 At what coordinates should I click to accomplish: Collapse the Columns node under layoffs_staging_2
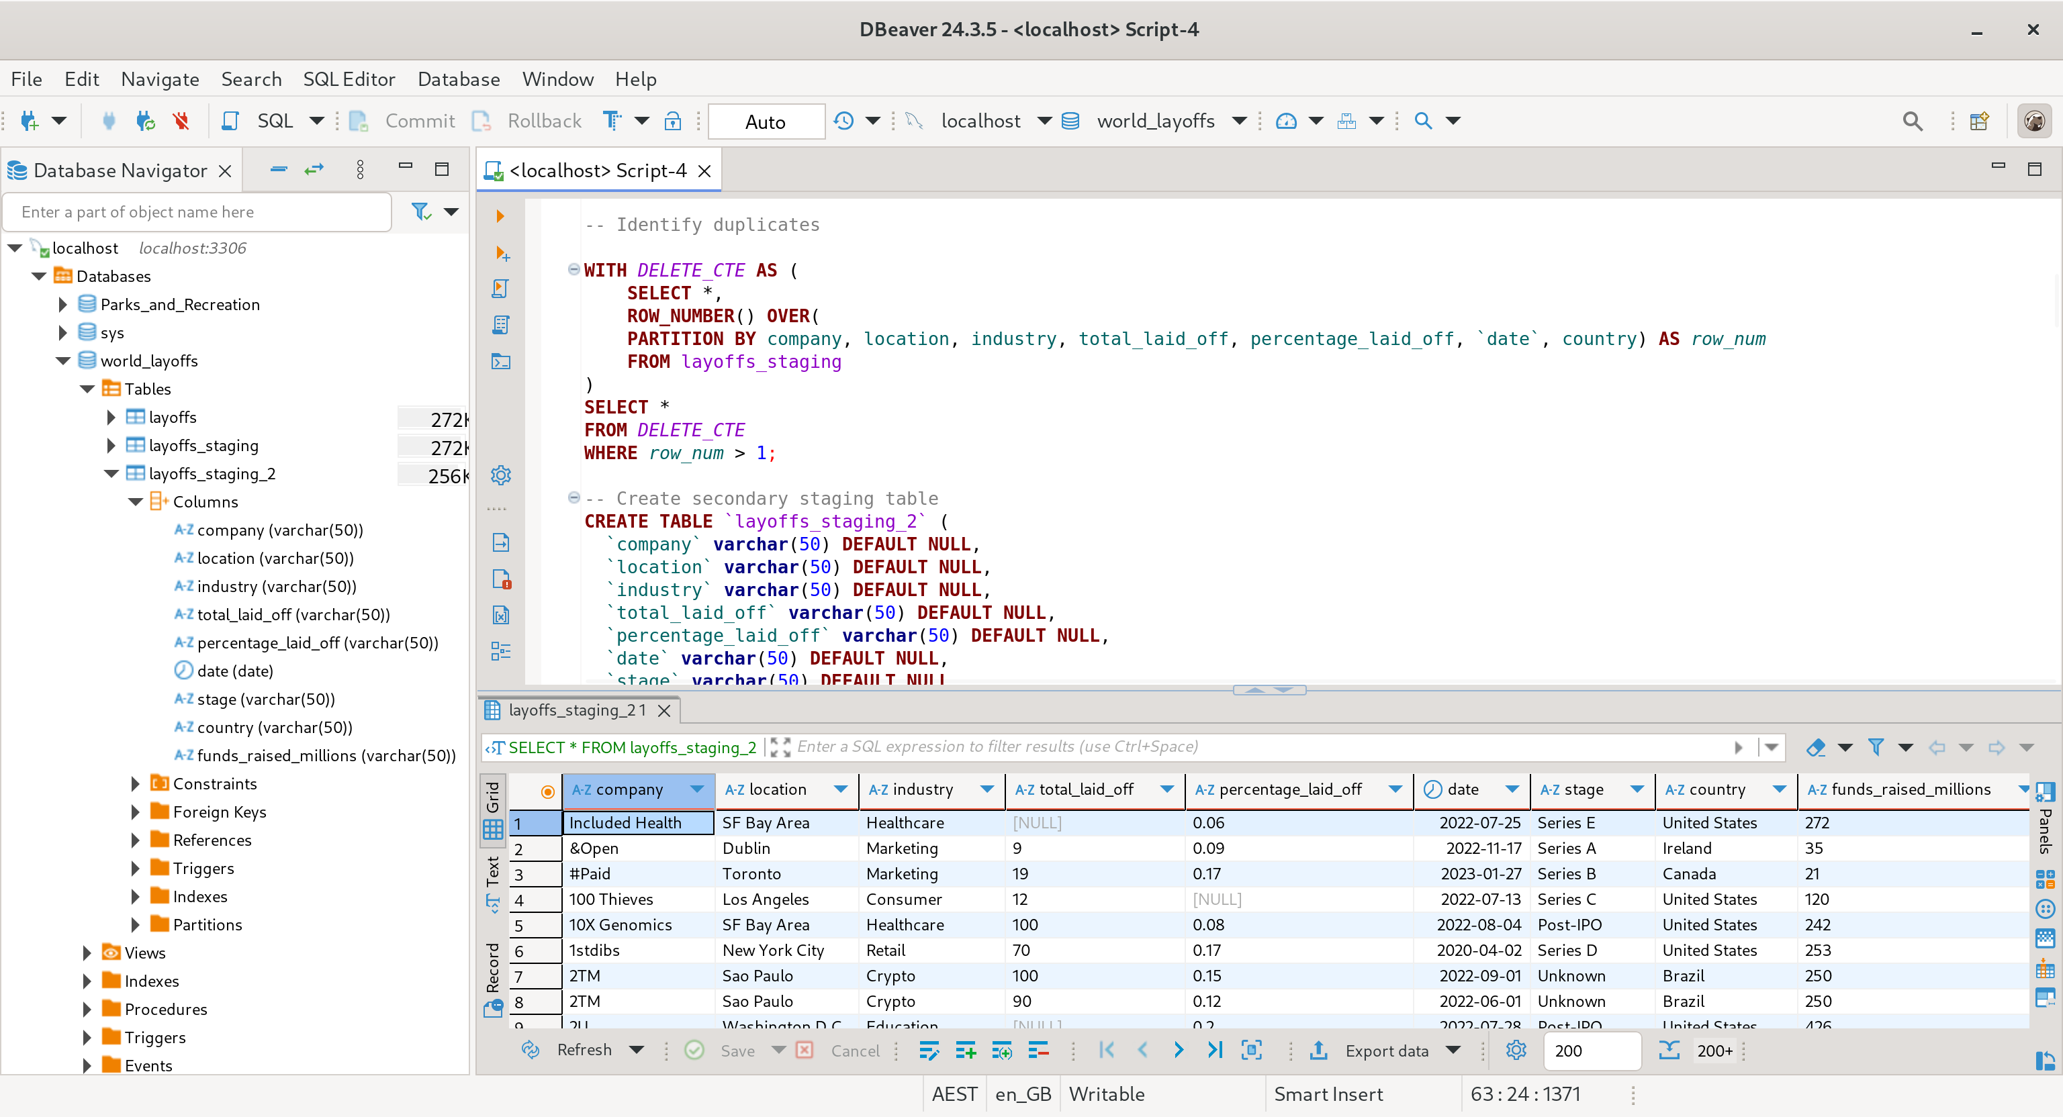tap(136, 502)
